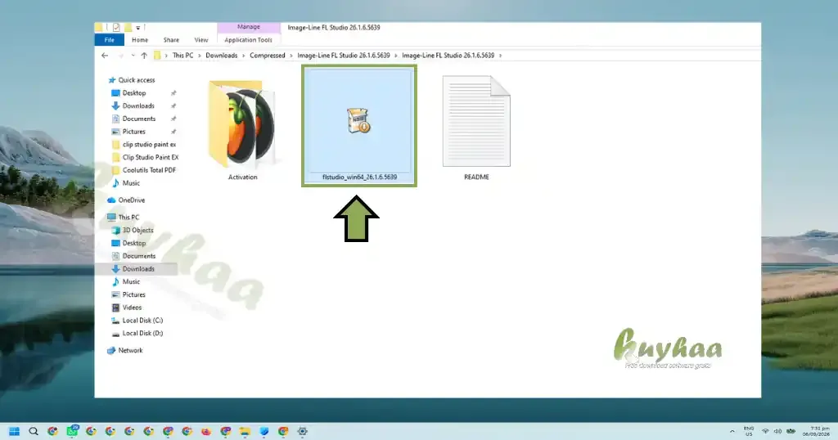
Task: Open the View ribbon tab
Action: [201, 40]
